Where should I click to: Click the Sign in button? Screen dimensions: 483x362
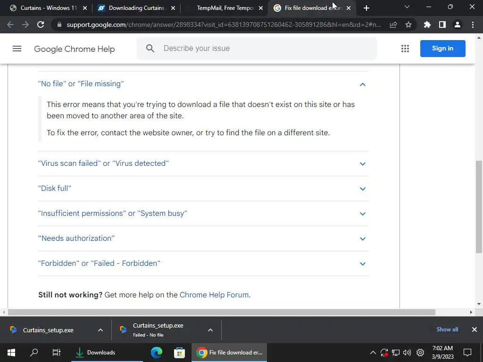pyautogui.click(x=442, y=49)
